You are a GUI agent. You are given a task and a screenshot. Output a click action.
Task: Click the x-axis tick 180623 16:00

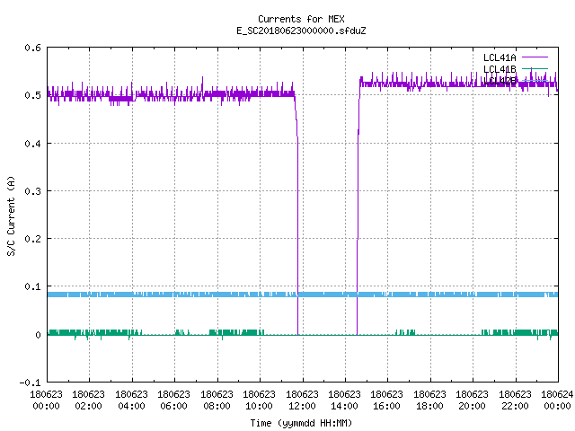point(387,400)
